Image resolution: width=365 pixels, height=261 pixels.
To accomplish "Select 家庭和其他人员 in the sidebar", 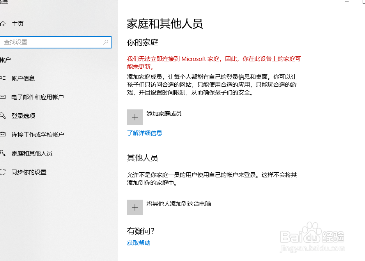I will pos(32,153).
